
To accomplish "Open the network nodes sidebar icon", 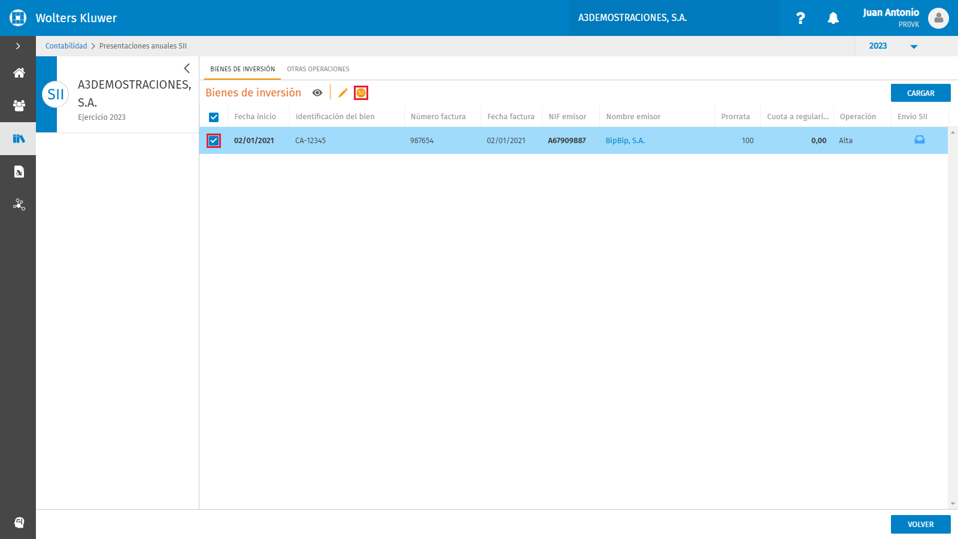I will pos(19,205).
